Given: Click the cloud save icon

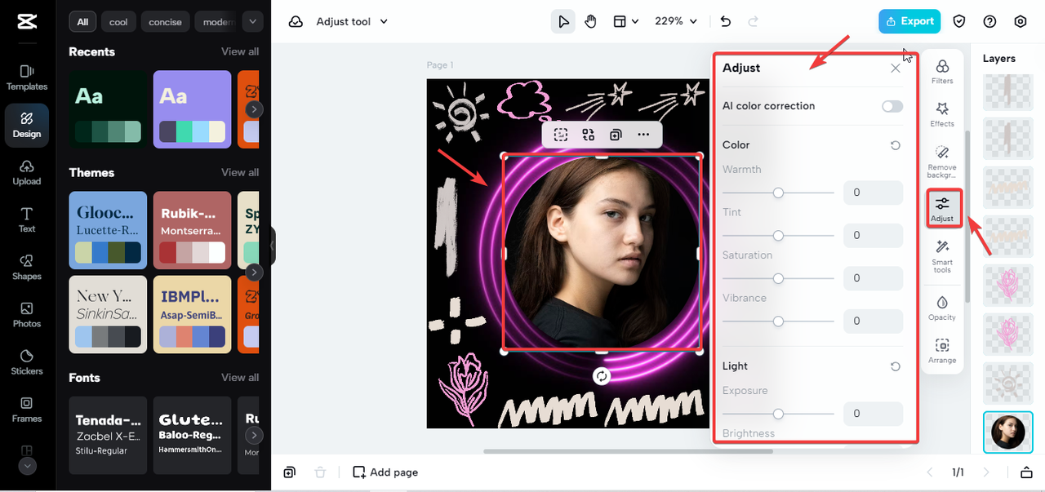Looking at the screenshot, I should (296, 22).
